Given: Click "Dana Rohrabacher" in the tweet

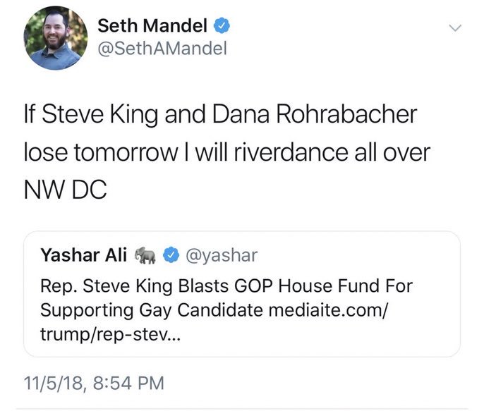Looking at the screenshot, I should pos(315,115).
